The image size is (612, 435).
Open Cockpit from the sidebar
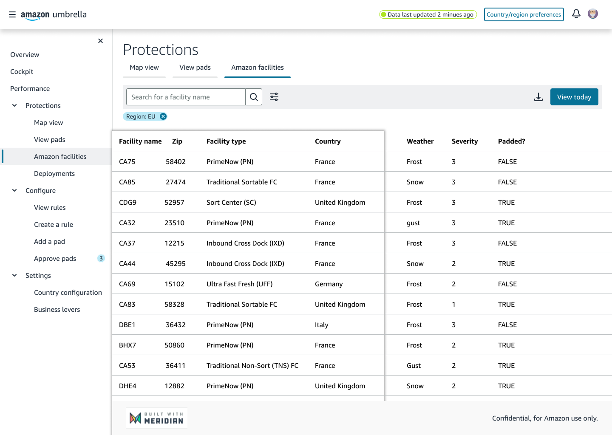click(x=22, y=71)
